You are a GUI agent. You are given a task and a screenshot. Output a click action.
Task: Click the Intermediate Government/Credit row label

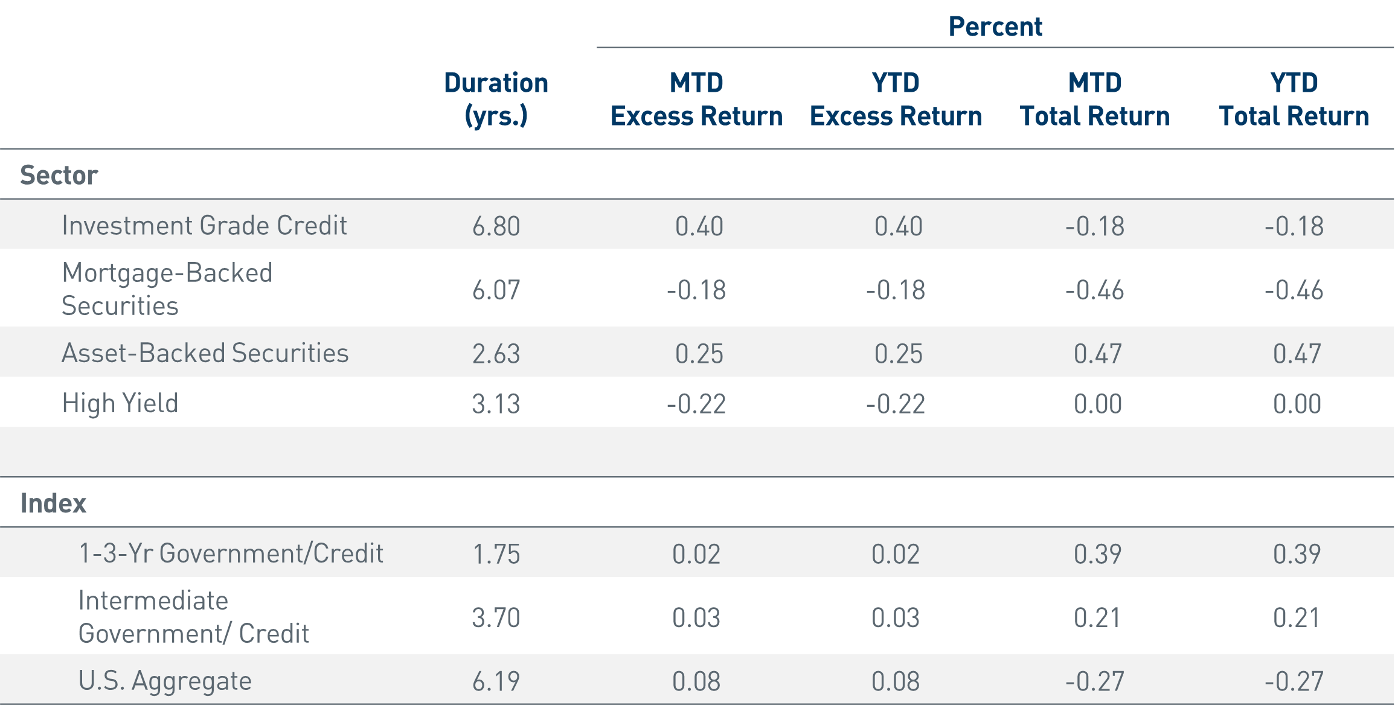(x=193, y=617)
